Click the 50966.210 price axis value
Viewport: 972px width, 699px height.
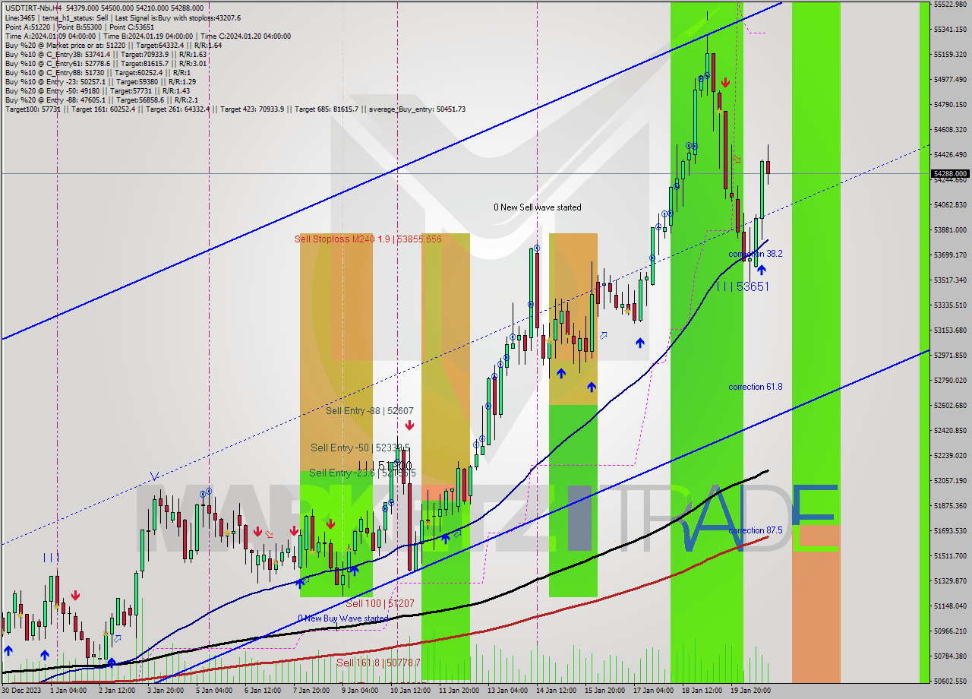point(950,631)
